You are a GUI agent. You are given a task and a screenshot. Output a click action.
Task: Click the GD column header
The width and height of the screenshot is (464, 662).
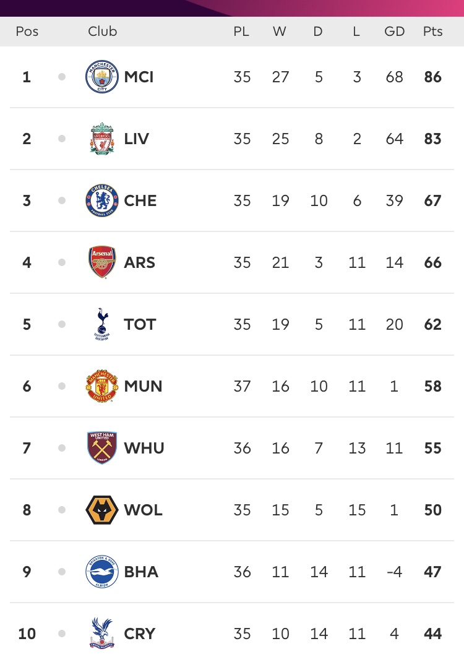pyautogui.click(x=394, y=32)
